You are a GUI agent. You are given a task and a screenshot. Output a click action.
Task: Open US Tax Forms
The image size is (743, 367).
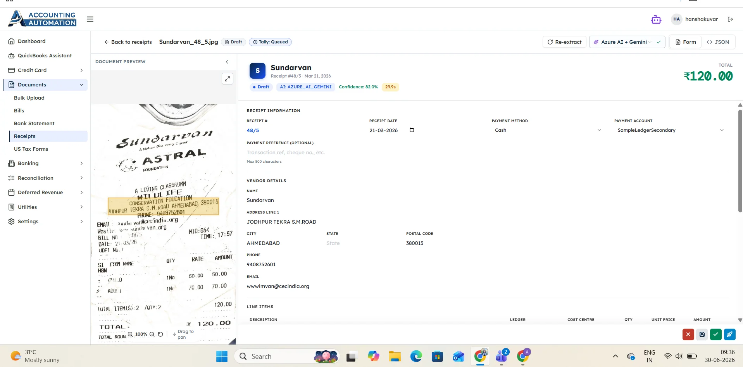point(31,149)
